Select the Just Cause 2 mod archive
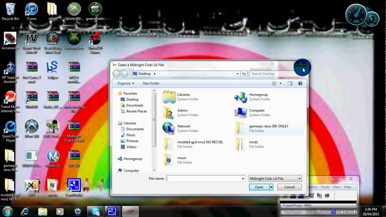The image size is (386, 217). (31, 73)
